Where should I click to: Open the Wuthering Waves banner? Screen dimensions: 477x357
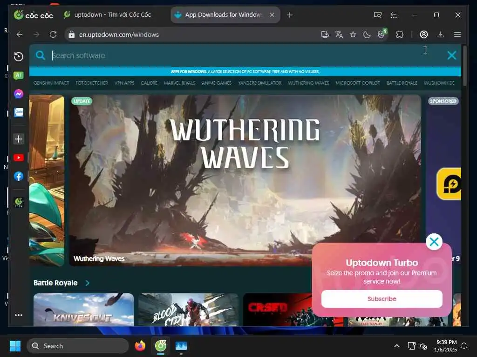(245, 181)
